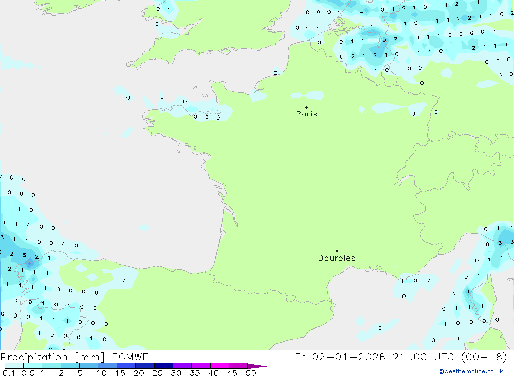Image resolution: width=514 pixels, height=376 pixels.
Task: Click the date 'Fr 02-01-2026' text
Action: [x=340, y=357]
